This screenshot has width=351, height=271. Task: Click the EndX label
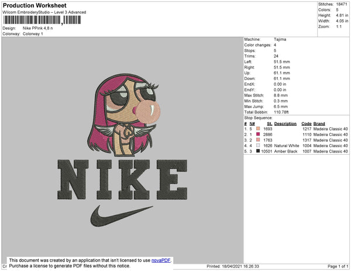(250, 84)
